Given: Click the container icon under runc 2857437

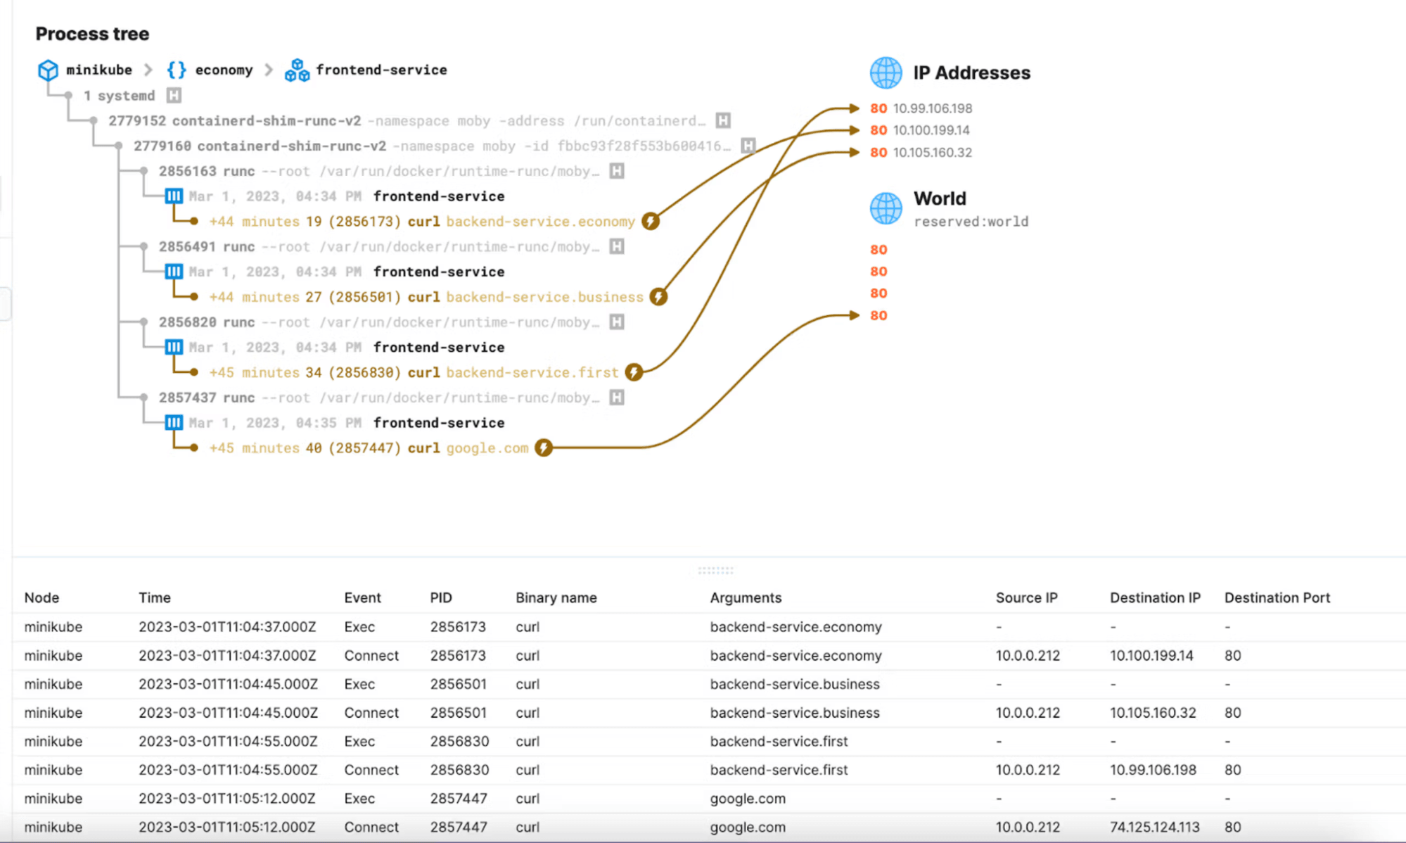Looking at the screenshot, I should tap(174, 422).
